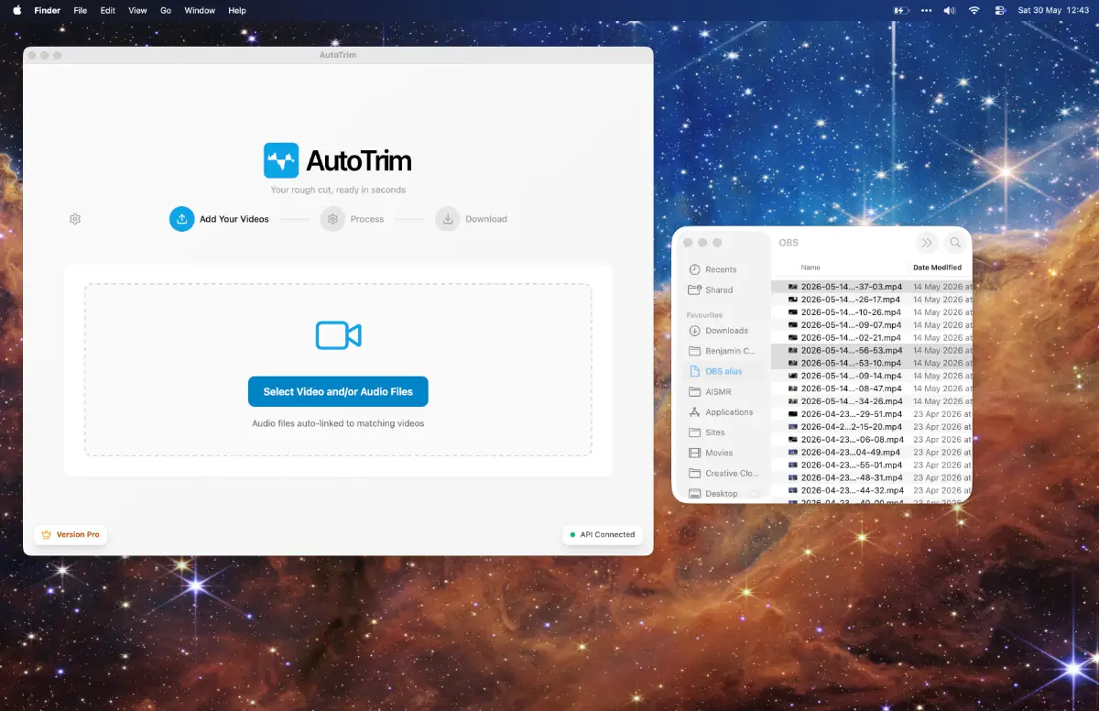Click the battery status icon
Viewport: 1099px width, 711px height.
(x=902, y=10)
